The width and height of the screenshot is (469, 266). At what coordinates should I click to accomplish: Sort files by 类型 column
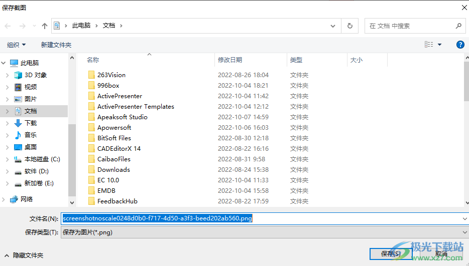[x=296, y=60]
